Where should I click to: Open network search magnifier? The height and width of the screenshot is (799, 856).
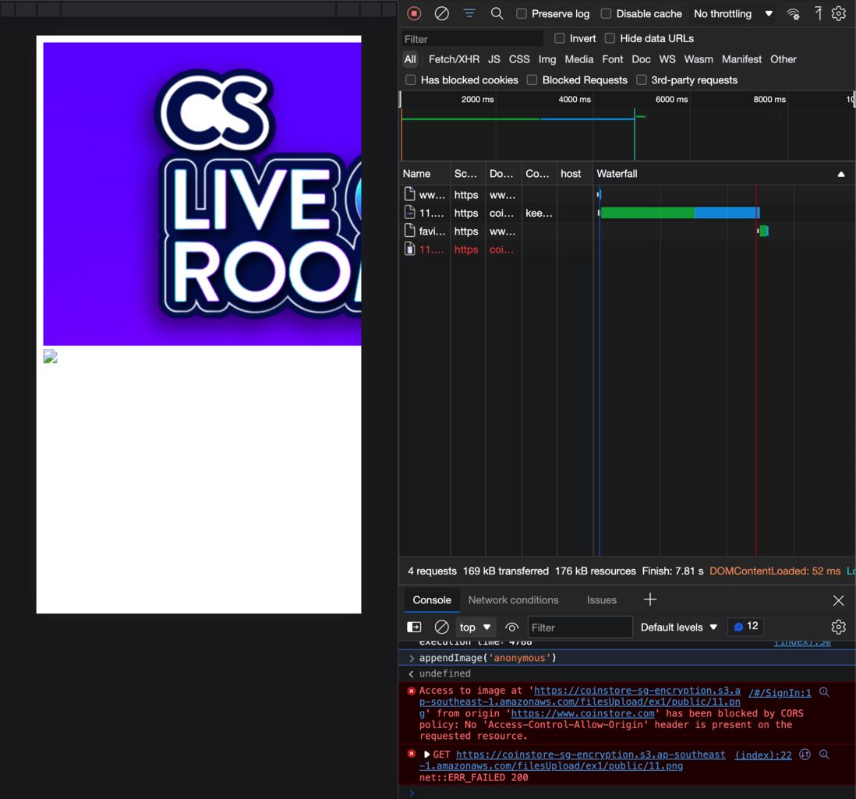(x=497, y=14)
